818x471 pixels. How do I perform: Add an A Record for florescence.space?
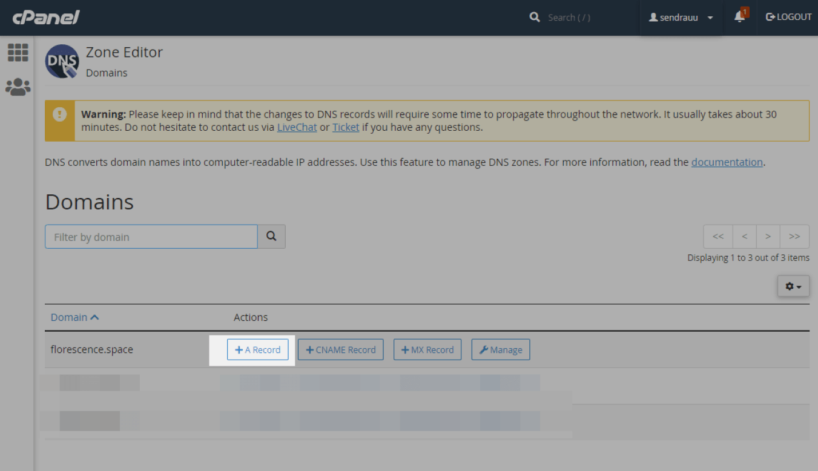tap(258, 350)
